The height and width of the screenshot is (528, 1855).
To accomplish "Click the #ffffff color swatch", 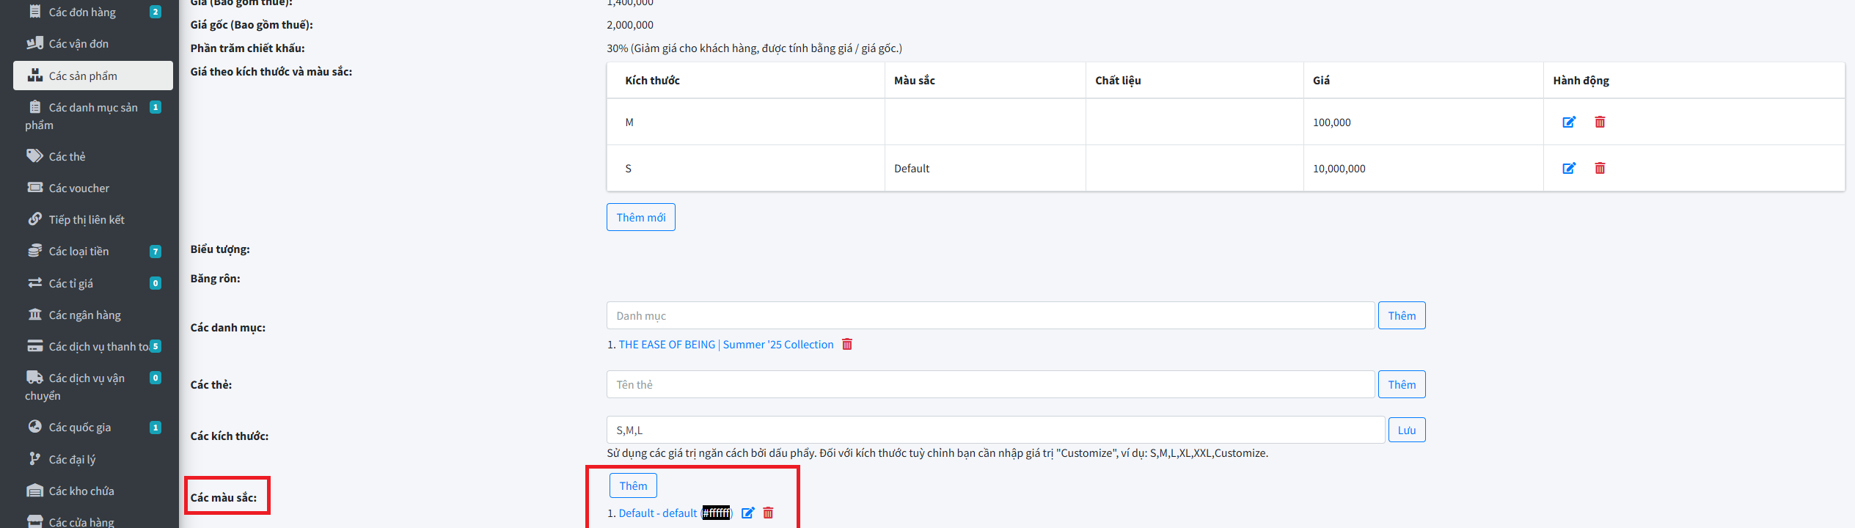I will (x=716, y=513).
